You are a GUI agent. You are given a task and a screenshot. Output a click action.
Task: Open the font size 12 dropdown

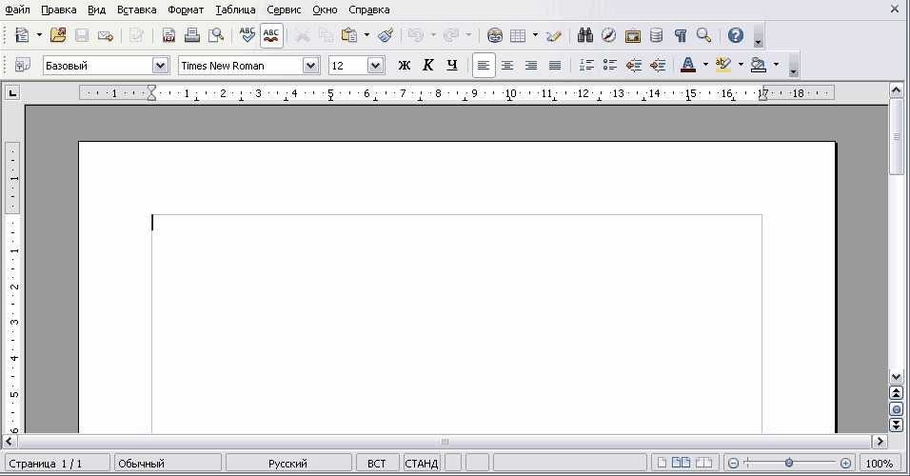375,66
